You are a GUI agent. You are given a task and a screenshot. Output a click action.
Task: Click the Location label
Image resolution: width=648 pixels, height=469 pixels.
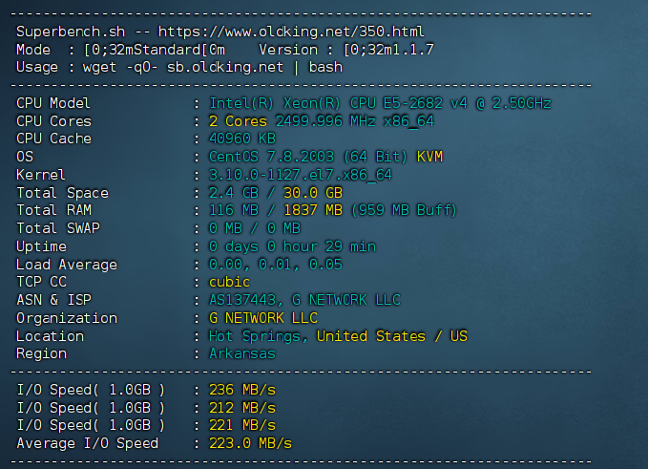[x=50, y=336]
